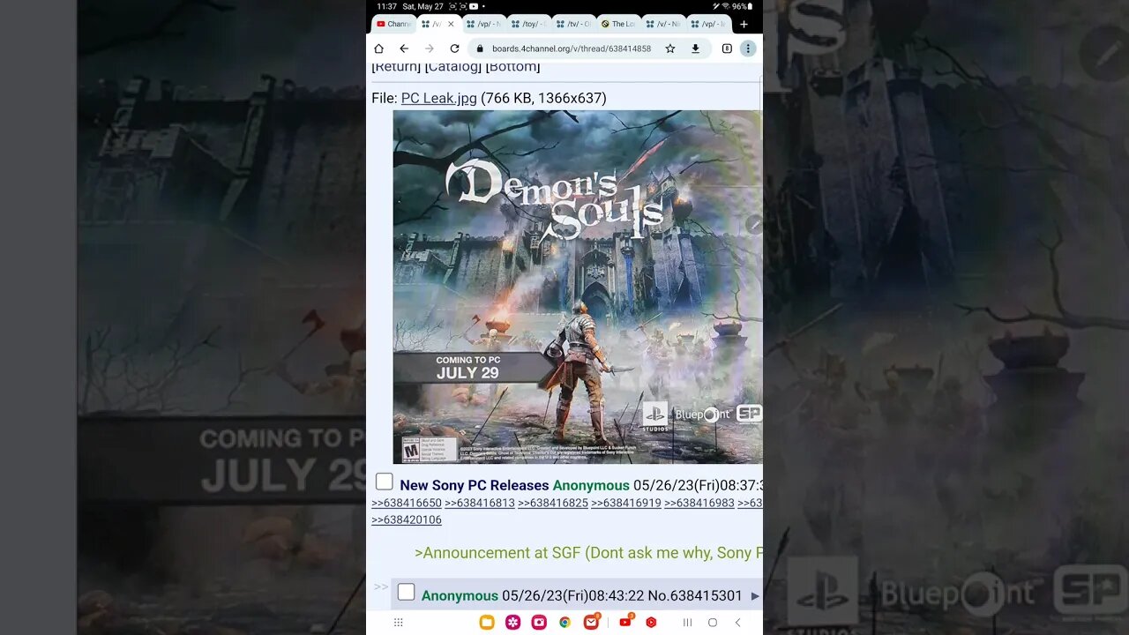The width and height of the screenshot is (1129, 635).
Task: Open the apps grid in the taskbar
Action: (398, 622)
